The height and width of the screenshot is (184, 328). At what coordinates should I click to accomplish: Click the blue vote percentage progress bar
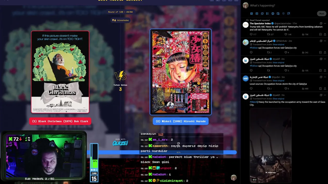tap(161, 152)
